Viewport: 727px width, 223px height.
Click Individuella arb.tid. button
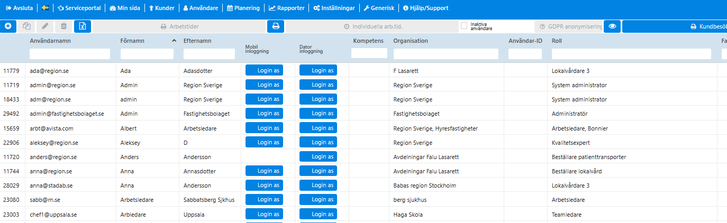pyautogui.click(x=372, y=26)
